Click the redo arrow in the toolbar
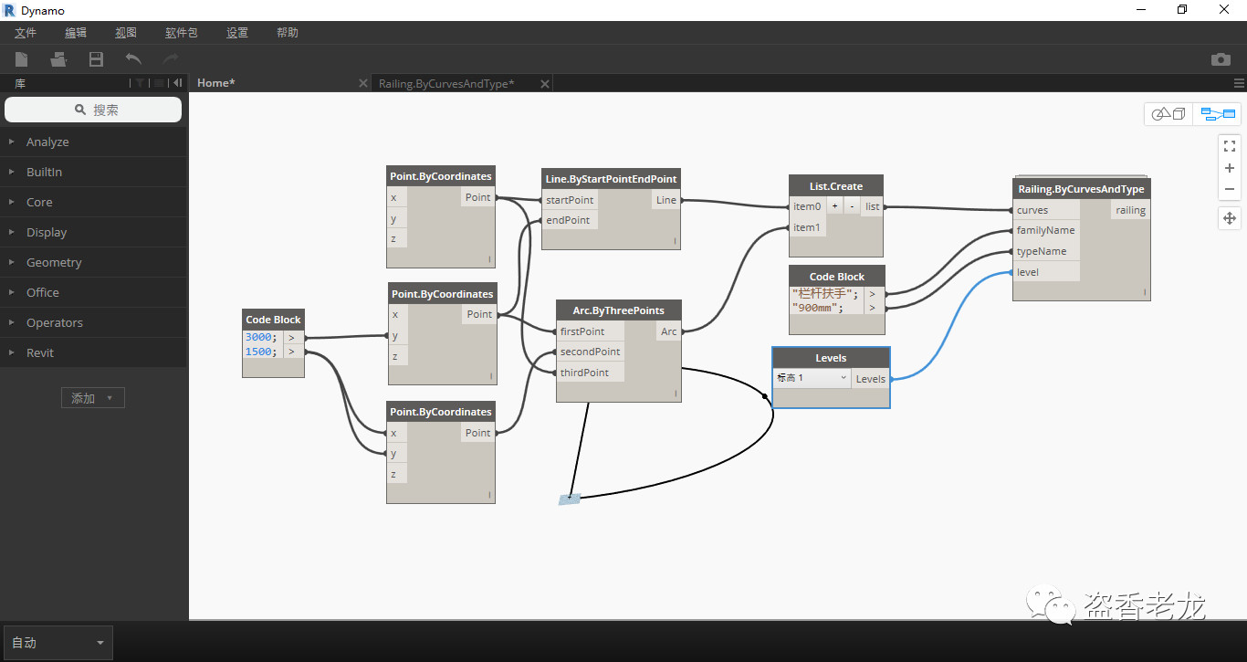This screenshot has height=662, width=1247. pyautogui.click(x=171, y=59)
